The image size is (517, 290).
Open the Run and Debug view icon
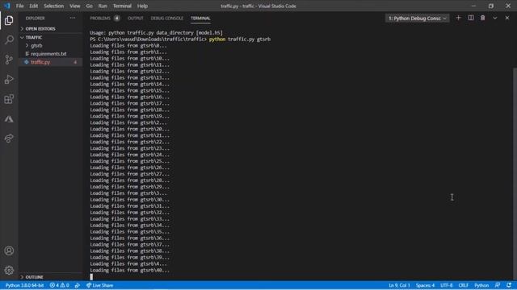[x=9, y=79]
